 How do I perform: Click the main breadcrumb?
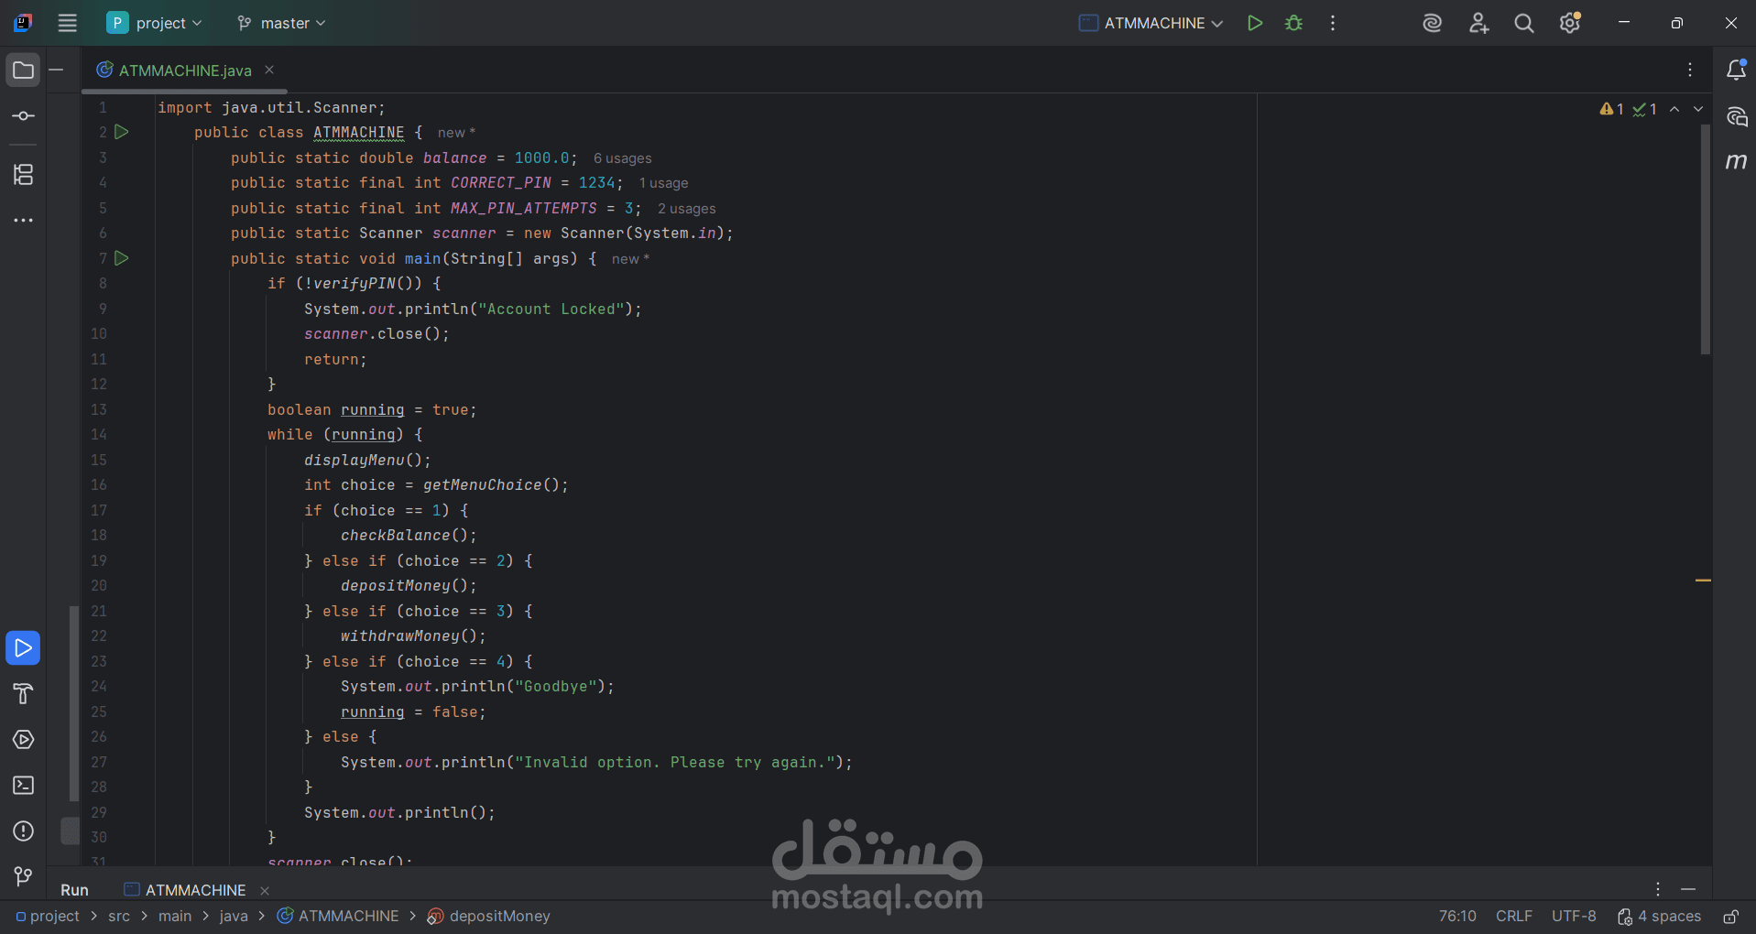point(175,916)
